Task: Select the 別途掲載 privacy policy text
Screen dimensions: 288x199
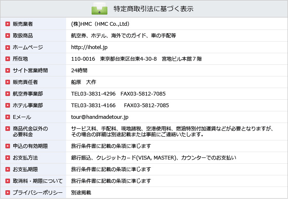Action: (x=81, y=193)
